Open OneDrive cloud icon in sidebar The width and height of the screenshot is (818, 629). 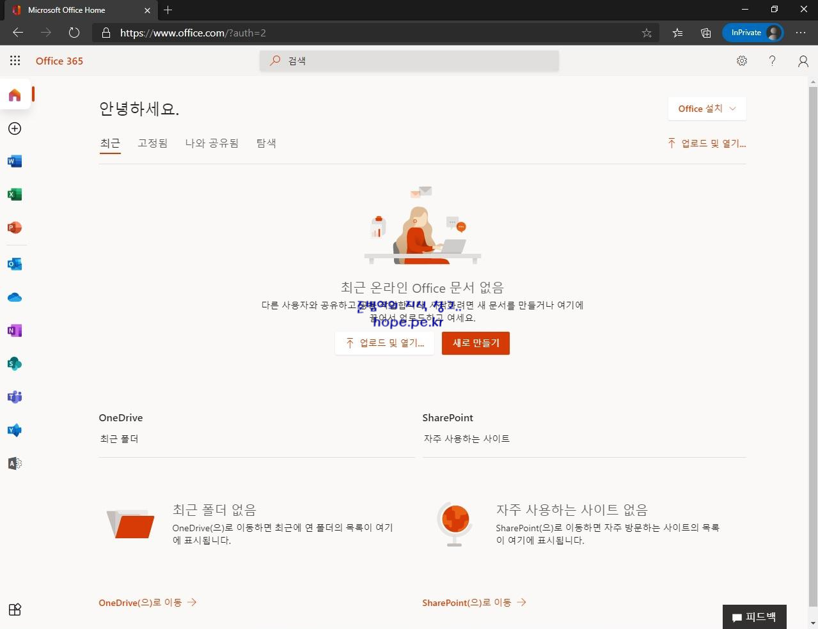[x=15, y=297]
